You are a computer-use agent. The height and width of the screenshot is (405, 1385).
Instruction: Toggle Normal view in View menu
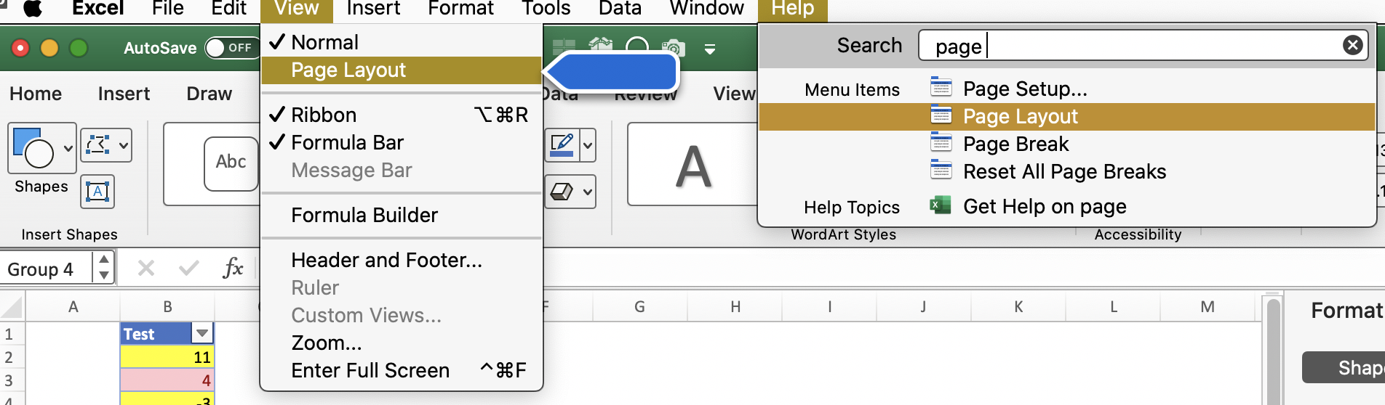coord(401,42)
